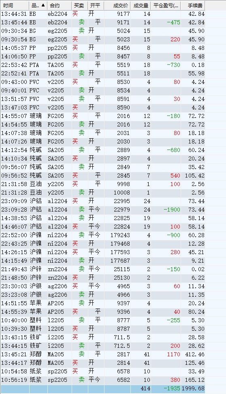Viewport: 226px width, 394px height.
Task: Click the fee cell 0.02
Action: pos(198,270)
